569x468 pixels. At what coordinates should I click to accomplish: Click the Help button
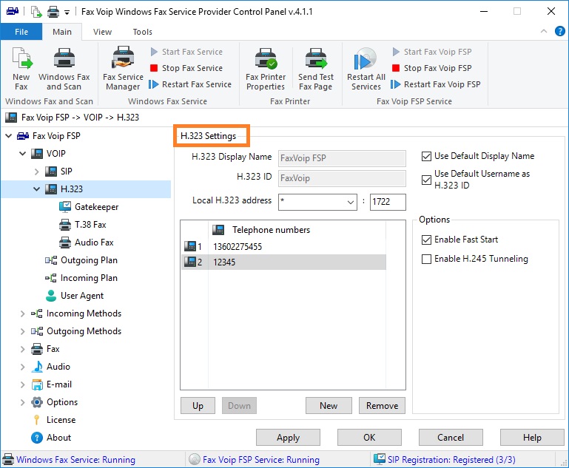(x=532, y=438)
